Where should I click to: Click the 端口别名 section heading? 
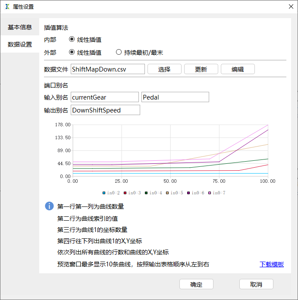coord(56,85)
